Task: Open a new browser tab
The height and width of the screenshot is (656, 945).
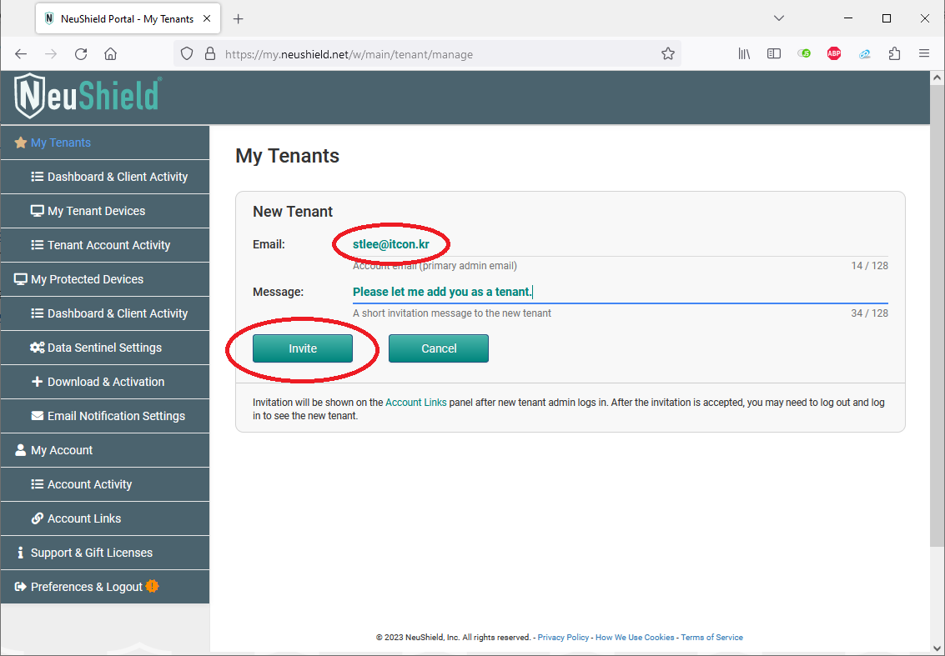Action: 238,18
